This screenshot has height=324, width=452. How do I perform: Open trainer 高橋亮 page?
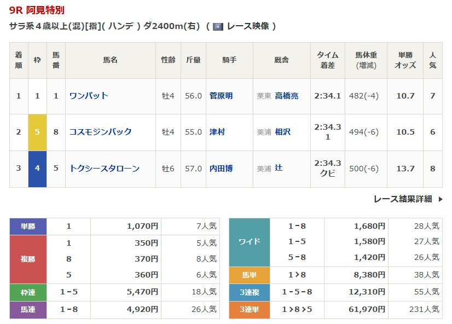287,96
